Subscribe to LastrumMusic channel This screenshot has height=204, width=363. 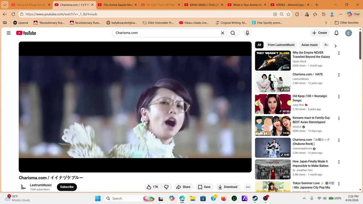point(67,187)
